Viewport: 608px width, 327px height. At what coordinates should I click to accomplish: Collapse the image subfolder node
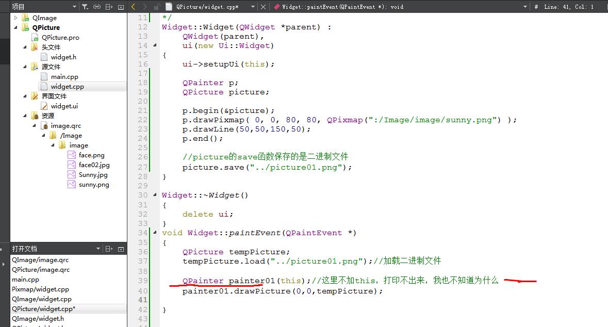53,145
